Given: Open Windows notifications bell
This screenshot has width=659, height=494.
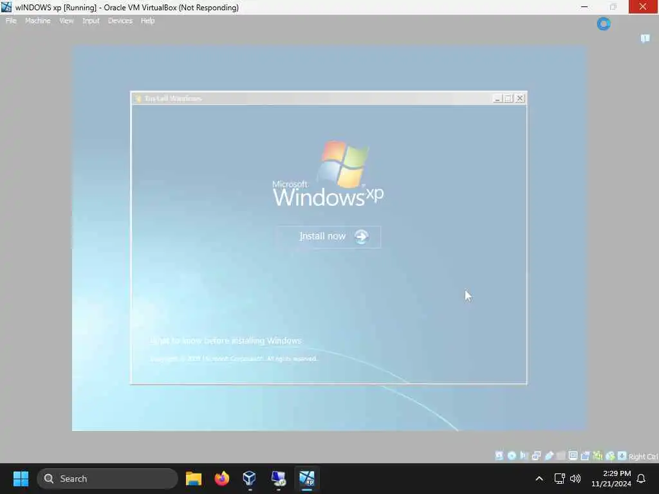Looking at the screenshot, I should coord(641,479).
